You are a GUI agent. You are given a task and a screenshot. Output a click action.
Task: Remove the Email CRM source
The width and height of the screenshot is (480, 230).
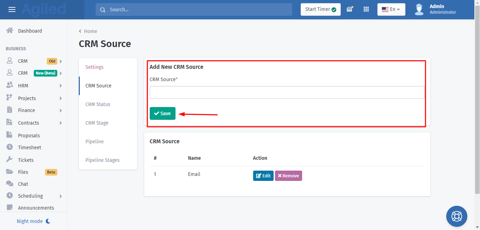[x=288, y=176]
